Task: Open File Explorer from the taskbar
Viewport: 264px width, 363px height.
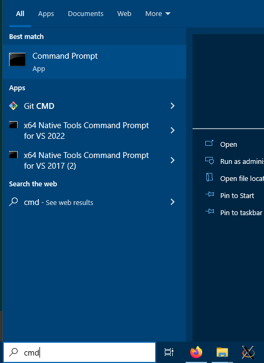Action: (222, 352)
